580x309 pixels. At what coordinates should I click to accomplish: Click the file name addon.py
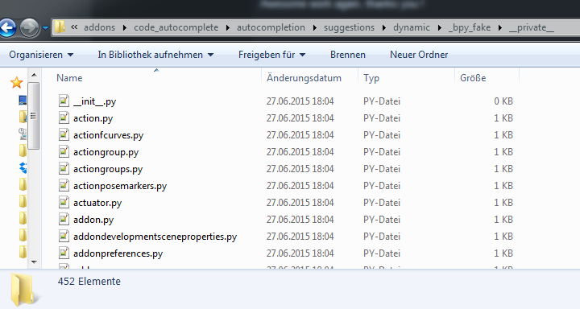(x=93, y=220)
